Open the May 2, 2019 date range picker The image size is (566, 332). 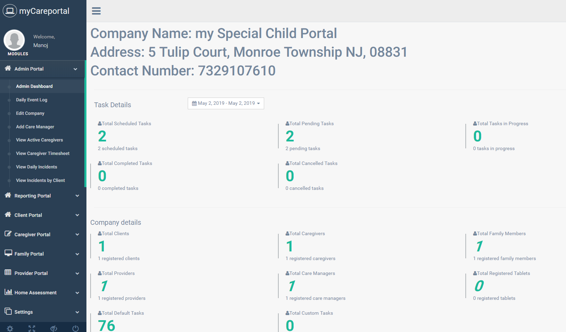[226, 103]
